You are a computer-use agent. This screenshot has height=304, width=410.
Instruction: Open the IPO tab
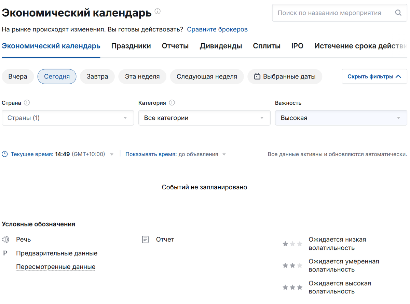pos(297,46)
